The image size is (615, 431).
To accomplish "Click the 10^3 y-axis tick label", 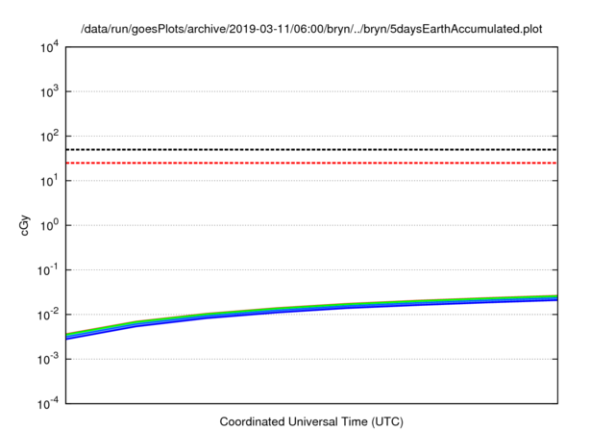I will pyautogui.click(x=49, y=92).
